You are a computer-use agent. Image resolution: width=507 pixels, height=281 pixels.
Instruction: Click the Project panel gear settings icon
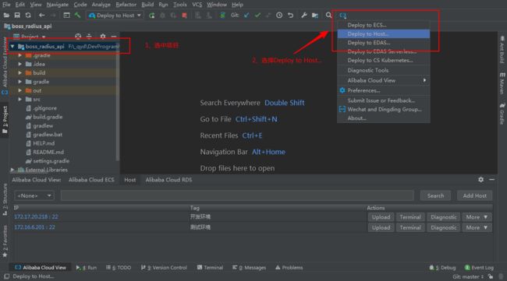pyautogui.click(x=102, y=37)
